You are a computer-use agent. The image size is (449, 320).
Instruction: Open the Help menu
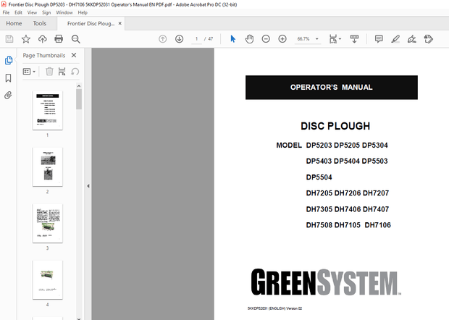83,12
